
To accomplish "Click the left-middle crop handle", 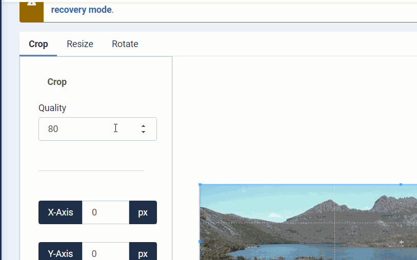I will [x=200, y=242].
